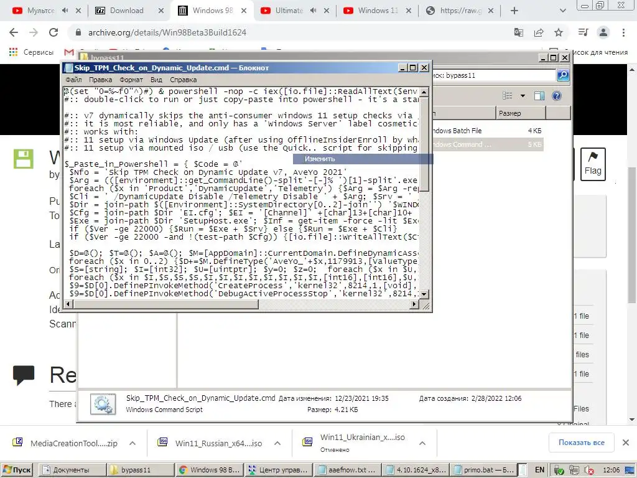
Task: Click the translate page icon
Action: coord(519,32)
